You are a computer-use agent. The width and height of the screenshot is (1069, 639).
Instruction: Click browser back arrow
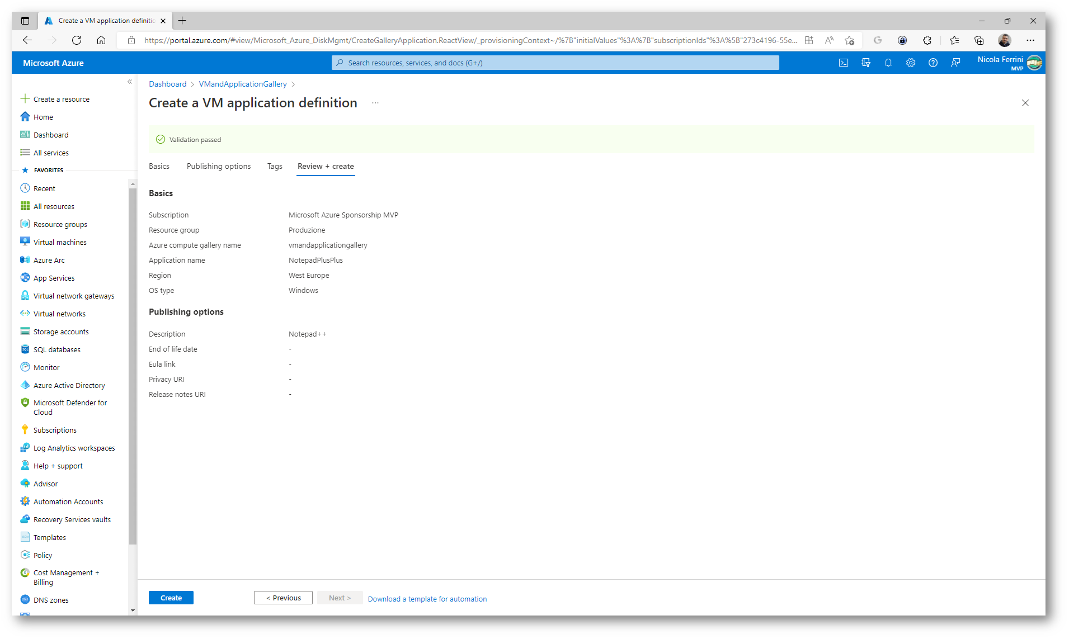[x=27, y=40]
